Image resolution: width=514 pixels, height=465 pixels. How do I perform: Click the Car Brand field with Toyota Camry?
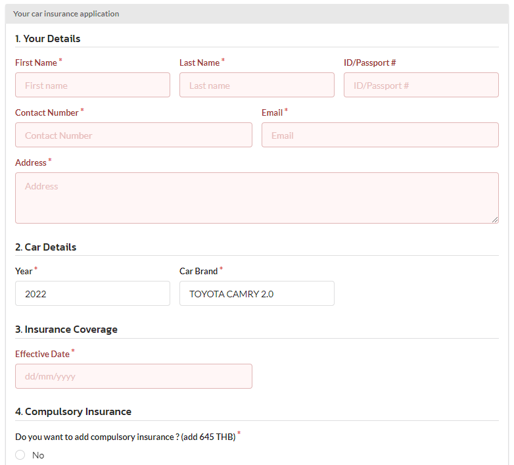(x=256, y=293)
